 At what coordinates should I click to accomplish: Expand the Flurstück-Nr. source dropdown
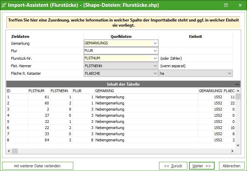click(x=155, y=58)
